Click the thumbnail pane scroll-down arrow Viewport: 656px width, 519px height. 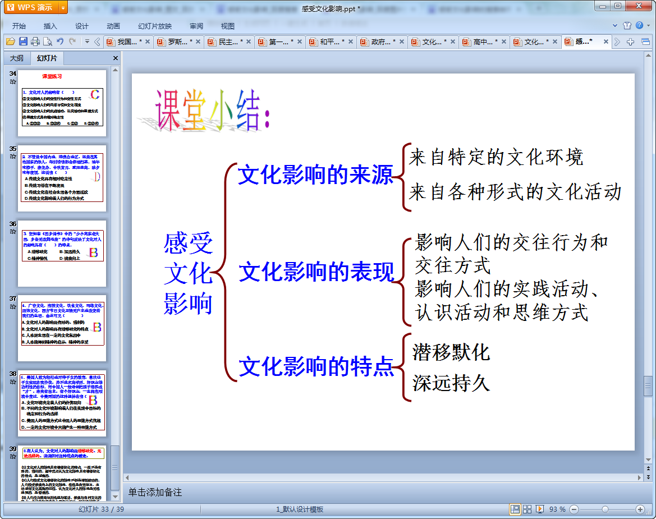(115, 497)
